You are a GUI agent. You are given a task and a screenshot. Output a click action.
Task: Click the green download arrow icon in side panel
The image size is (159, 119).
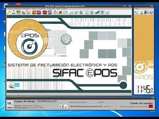click(x=141, y=12)
